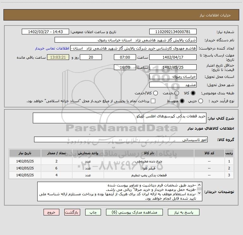Open the اطلاعات تماس خریدار link
The height and width of the screenshot is (235, 243).
tap(52, 48)
